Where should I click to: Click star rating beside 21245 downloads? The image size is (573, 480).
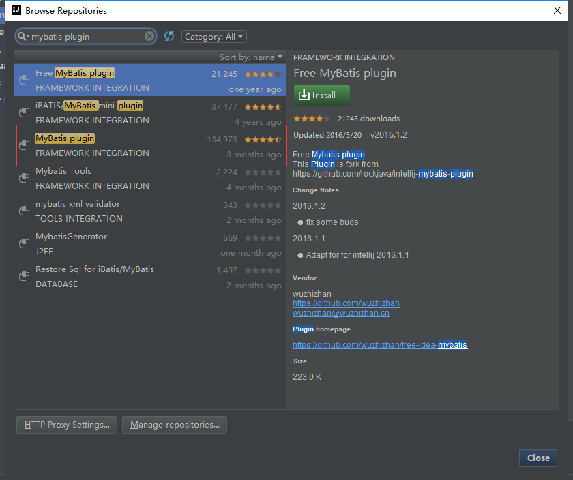tap(312, 119)
